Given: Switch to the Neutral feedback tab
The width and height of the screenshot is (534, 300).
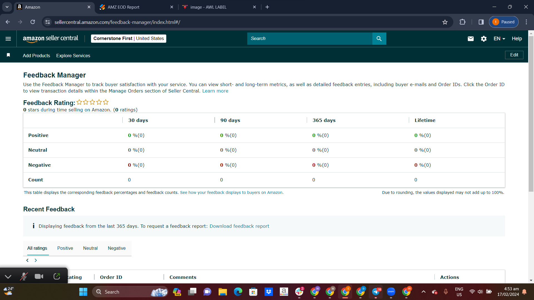Looking at the screenshot, I should click(x=90, y=248).
